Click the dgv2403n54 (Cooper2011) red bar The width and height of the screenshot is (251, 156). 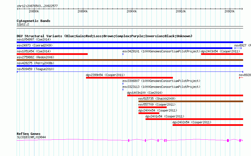(x=222, y=54)
